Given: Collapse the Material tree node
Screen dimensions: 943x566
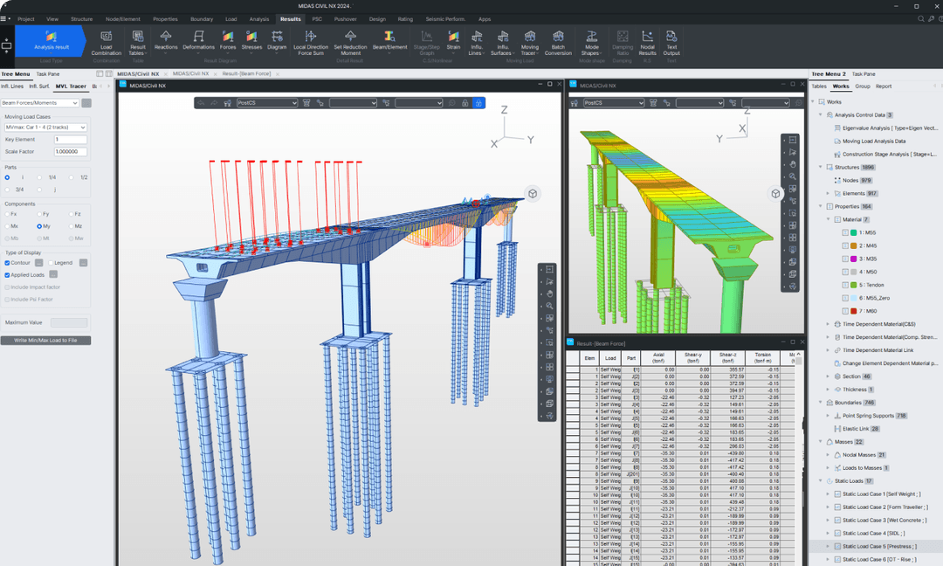Looking at the screenshot, I should pos(828,219).
